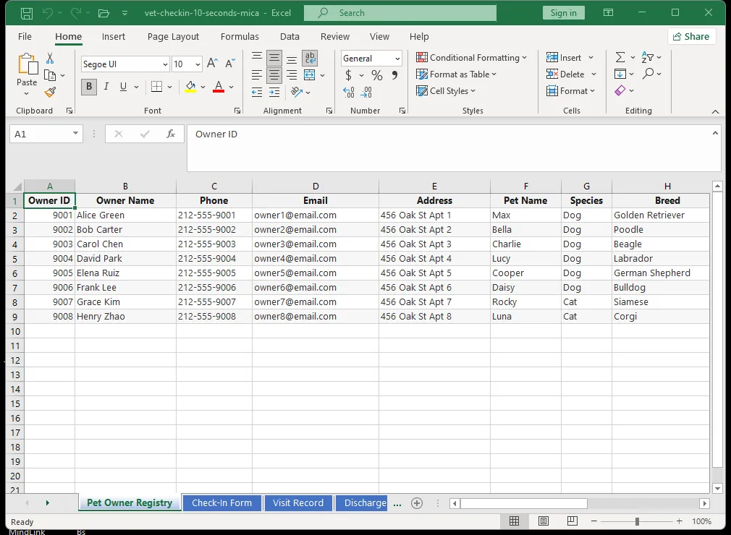
Task: Apply Percent Style format
Action: point(376,75)
